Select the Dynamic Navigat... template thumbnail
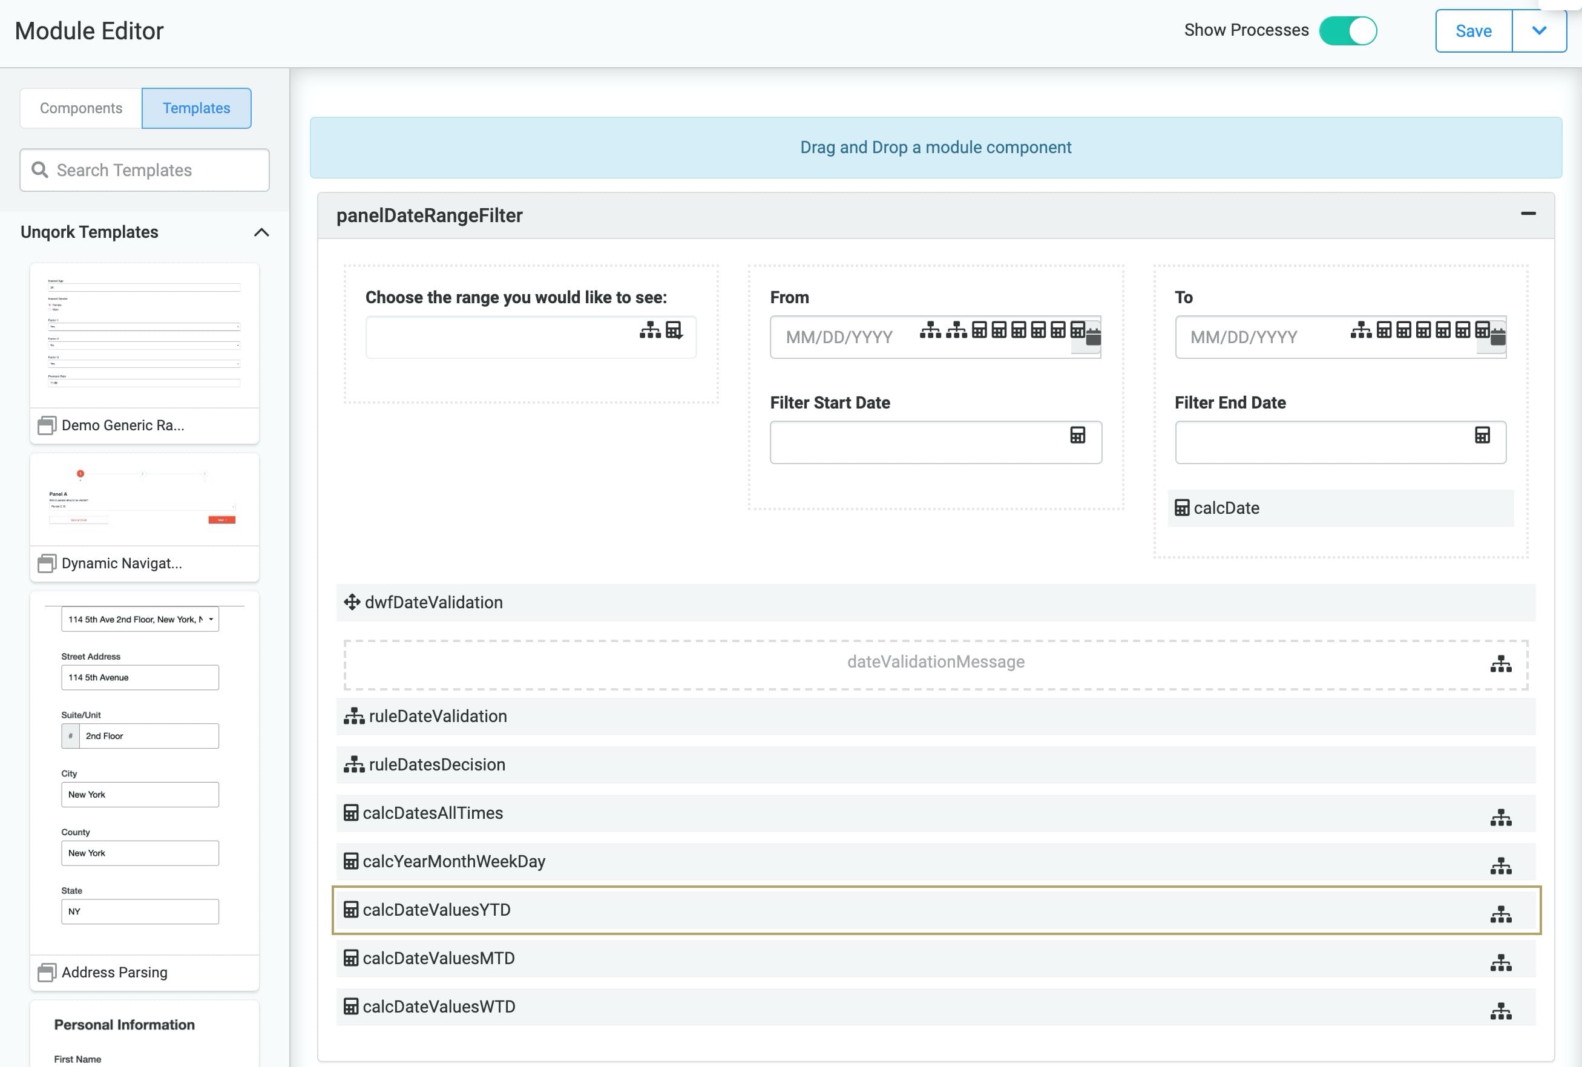The width and height of the screenshot is (1582, 1067). 144,499
